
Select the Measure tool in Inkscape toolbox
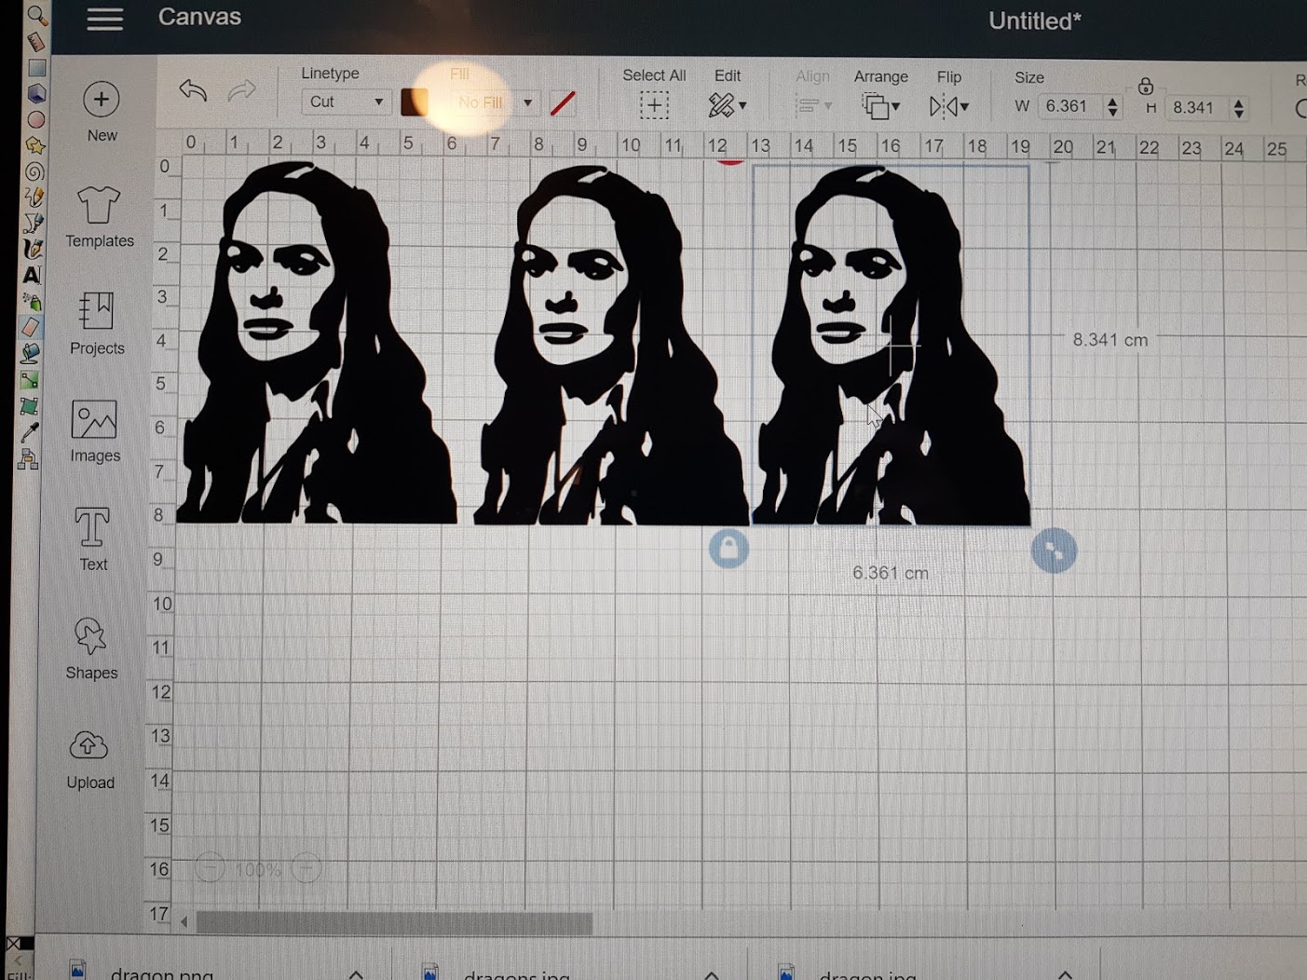36,41
